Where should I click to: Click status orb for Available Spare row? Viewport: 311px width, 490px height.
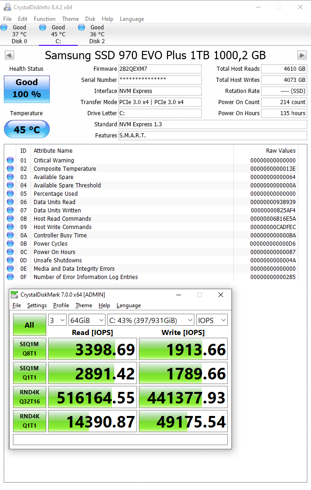[10, 177]
